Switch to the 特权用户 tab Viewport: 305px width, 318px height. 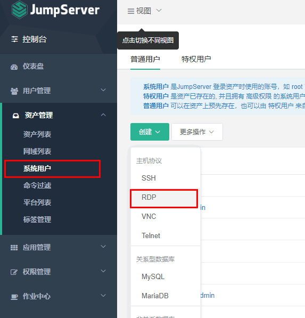tap(196, 59)
